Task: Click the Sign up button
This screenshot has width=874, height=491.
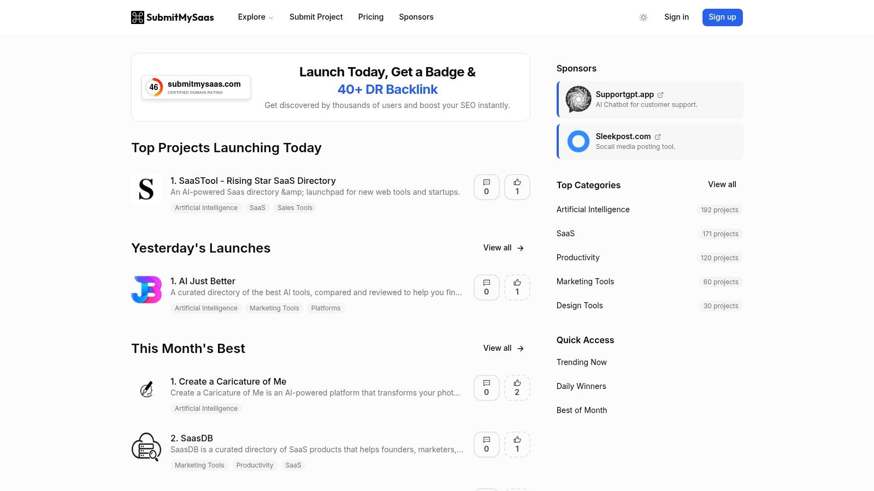Action: click(x=722, y=17)
